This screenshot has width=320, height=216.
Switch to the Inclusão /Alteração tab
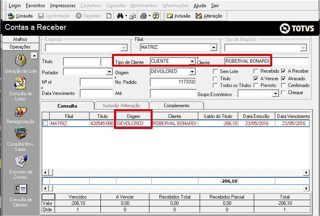[x=122, y=106]
